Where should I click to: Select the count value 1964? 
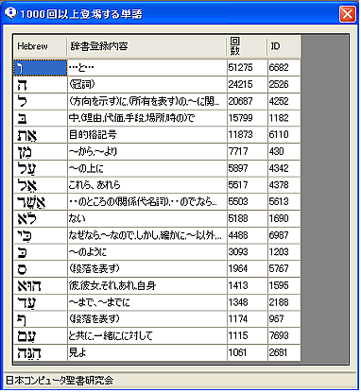[x=248, y=269]
